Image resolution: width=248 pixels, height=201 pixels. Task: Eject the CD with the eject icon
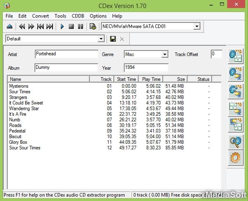pyautogui.click(x=10, y=26)
